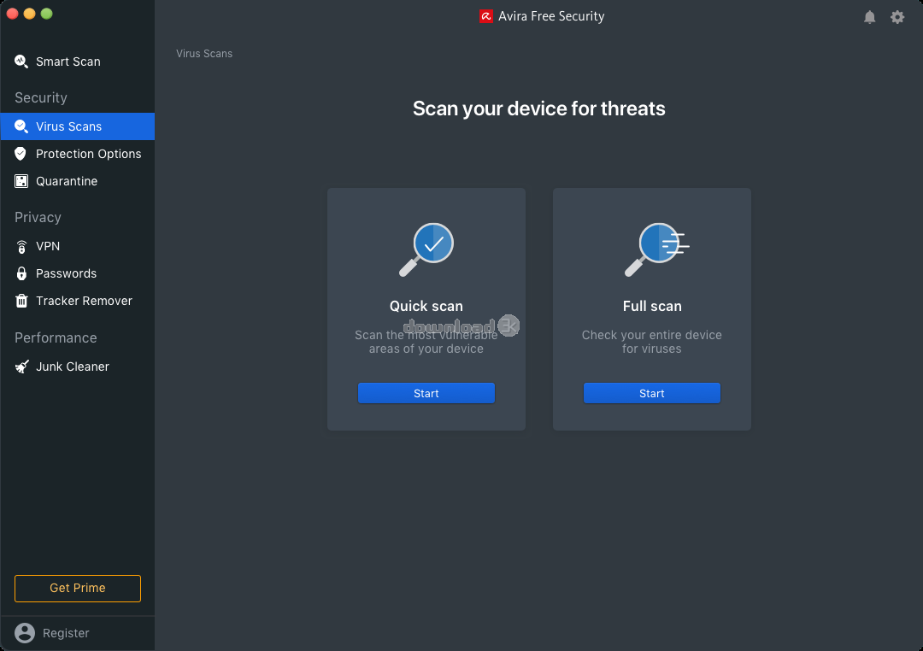The image size is (923, 651).
Task: Click the notification bell icon
Action: pos(869,17)
